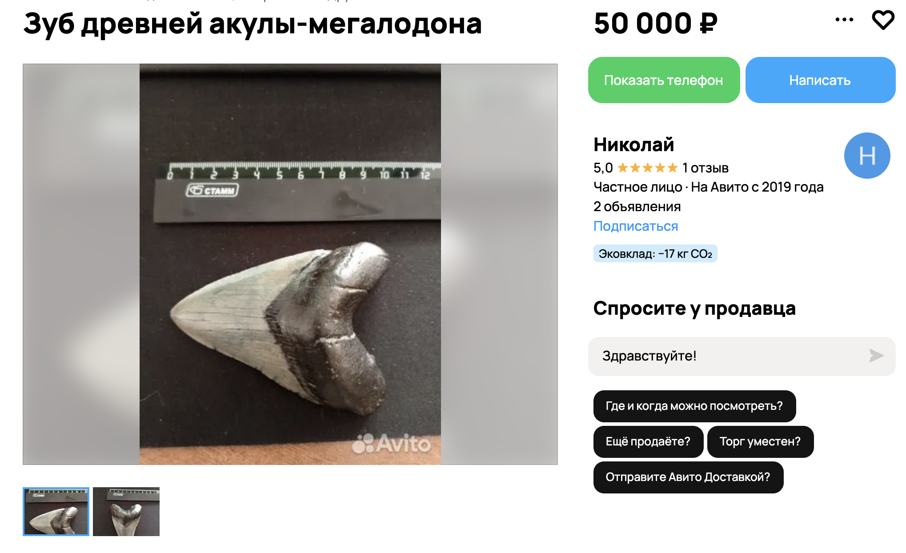Open the main megalodon tooth photo
906x553 pixels.
tap(290, 264)
